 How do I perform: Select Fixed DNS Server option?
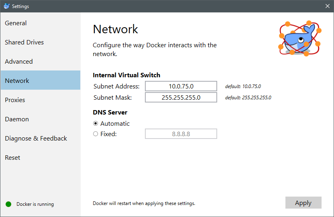click(96, 134)
